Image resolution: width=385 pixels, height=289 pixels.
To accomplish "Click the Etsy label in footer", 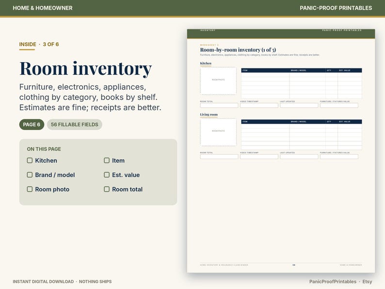I will pos(367,282).
